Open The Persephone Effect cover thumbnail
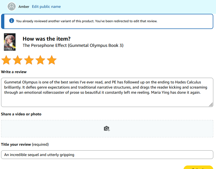The height and width of the screenshot is (169, 216). point(10,42)
